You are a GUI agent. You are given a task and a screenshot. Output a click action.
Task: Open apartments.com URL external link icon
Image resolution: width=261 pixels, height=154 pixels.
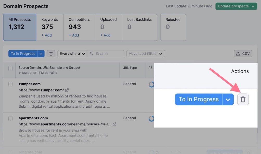(x=114, y=124)
